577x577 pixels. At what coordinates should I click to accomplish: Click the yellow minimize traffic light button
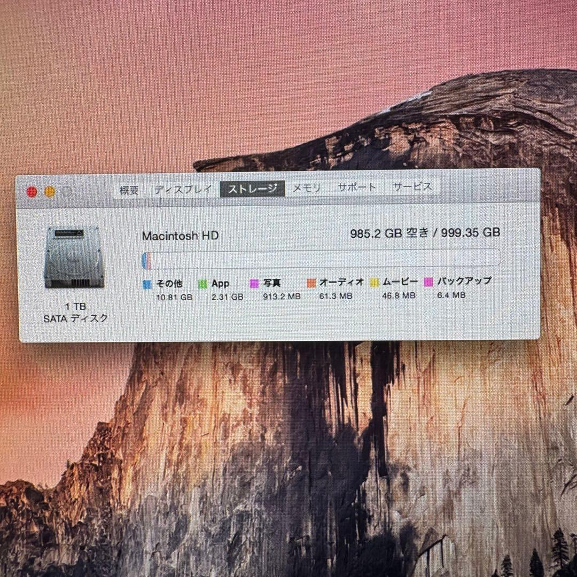pos(49,191)
